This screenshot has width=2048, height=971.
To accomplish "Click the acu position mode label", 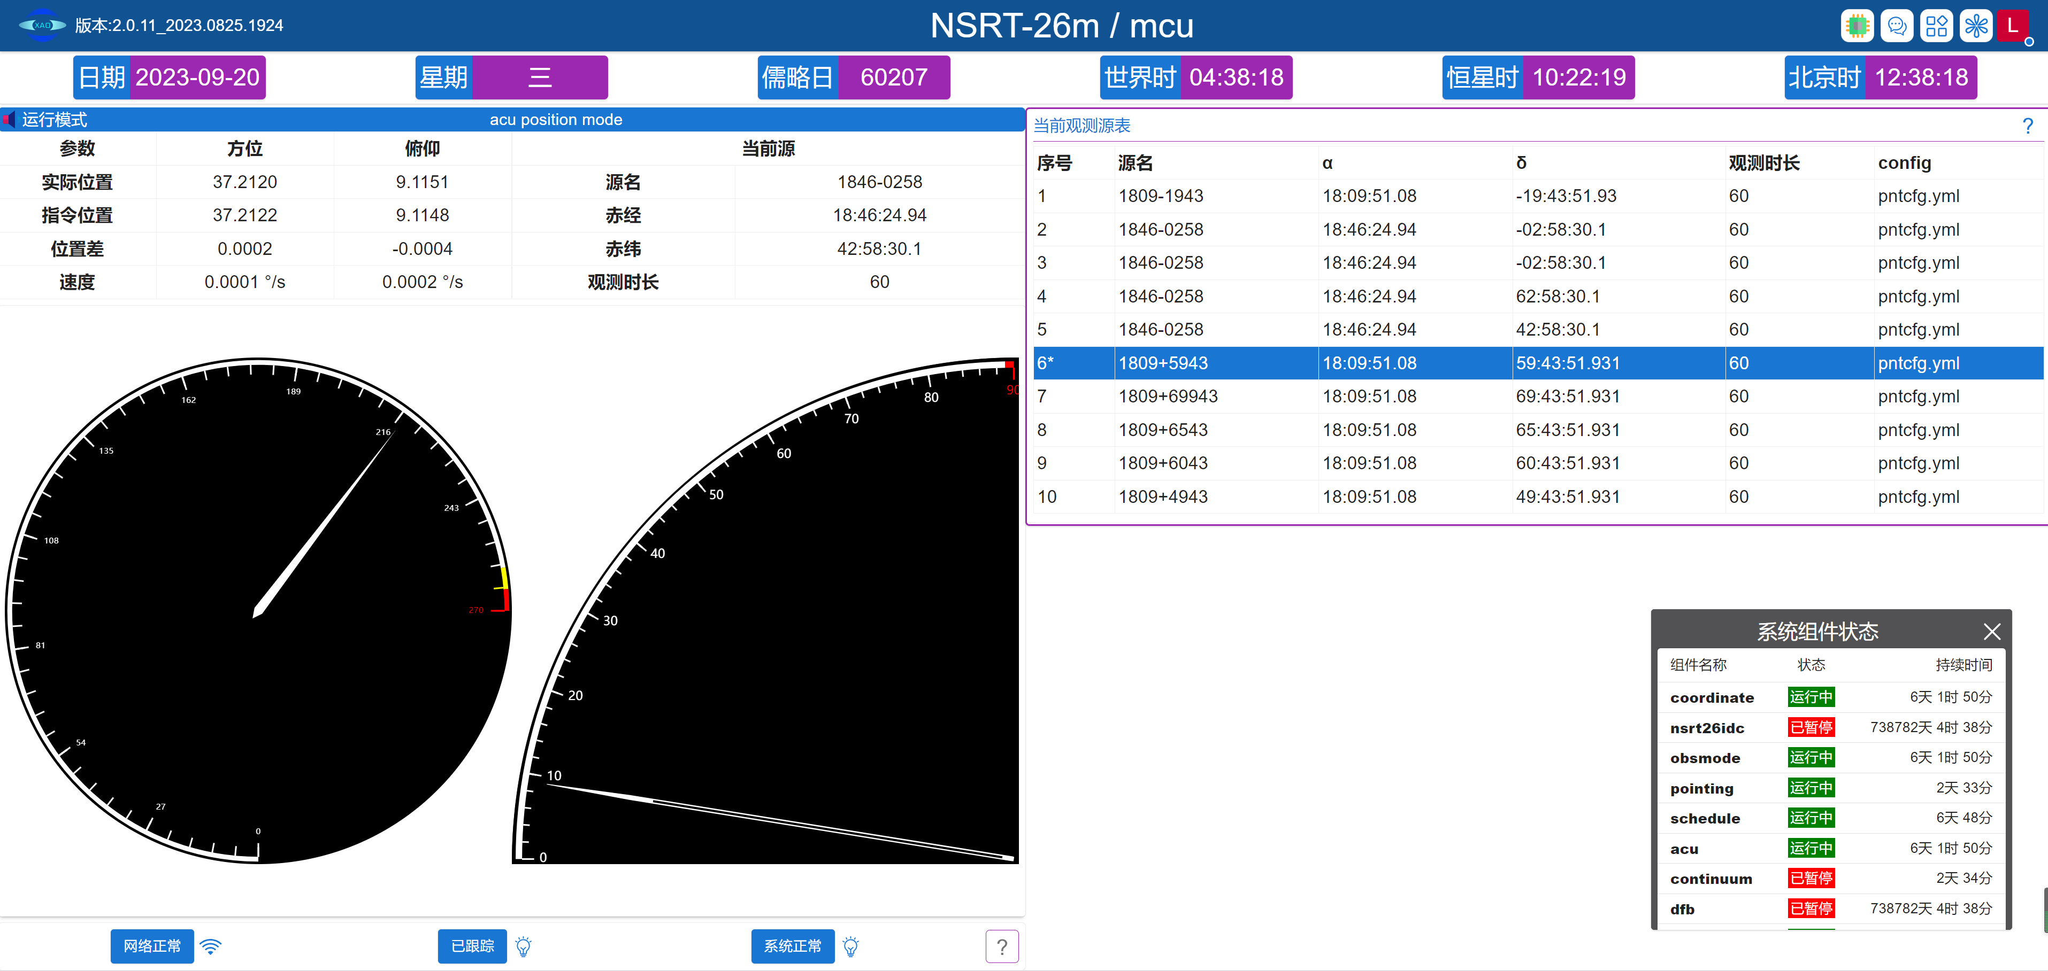I will 556,119.
